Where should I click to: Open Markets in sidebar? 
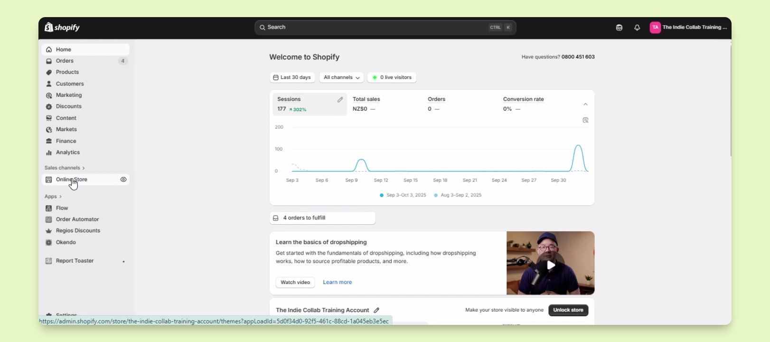click(85, 130)
